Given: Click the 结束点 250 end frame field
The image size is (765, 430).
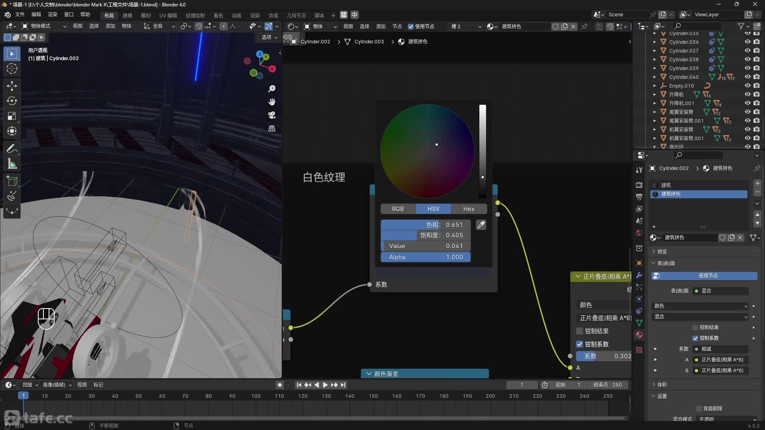Looking at the screenshot, I should [x=608, y=385].
